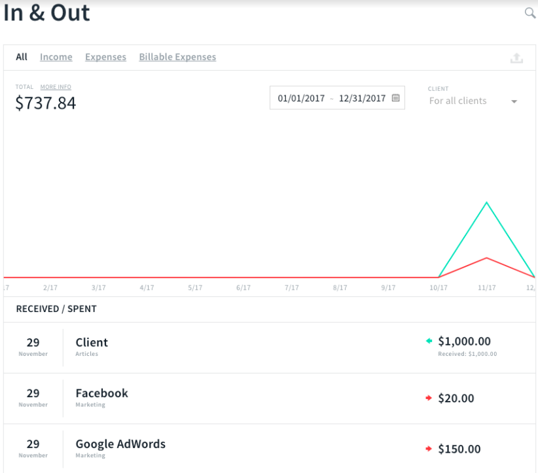This screenshot has height=473, width=538.
Task: Click the export upload icon
Action: tap(516, 58)
